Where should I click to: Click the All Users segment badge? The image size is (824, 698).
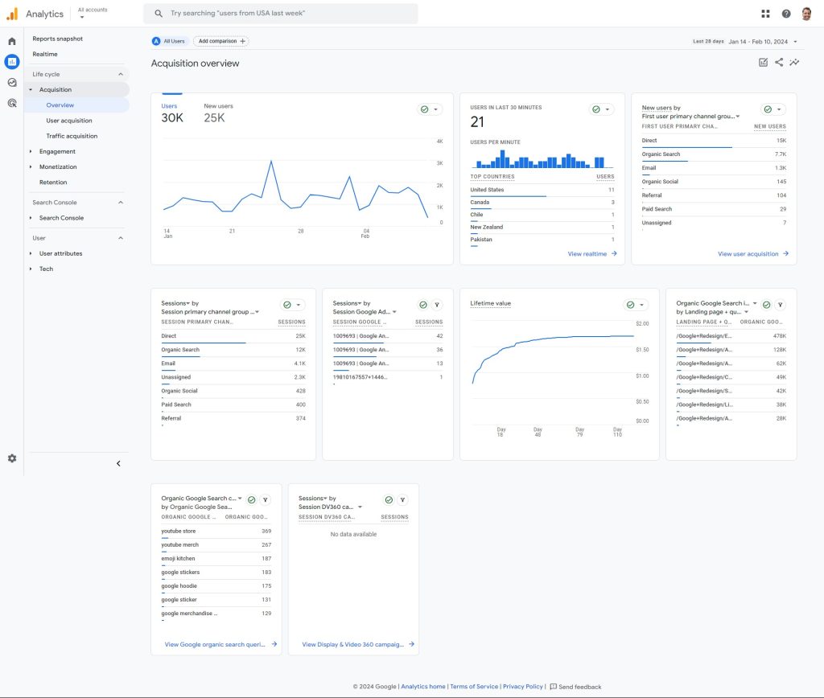(169, 41)
